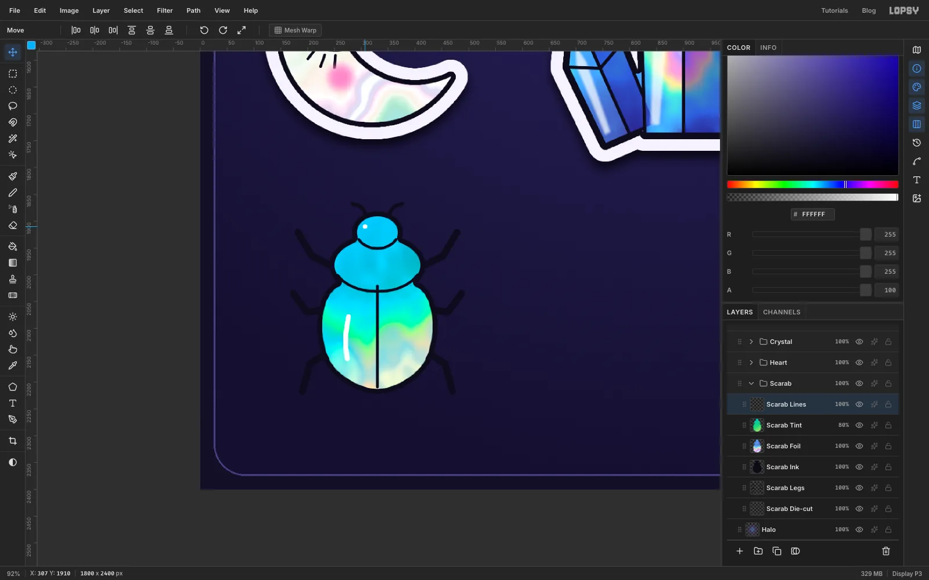
Task: Select the Text tool in the left toolbar
Action: [x=13, y=403]
